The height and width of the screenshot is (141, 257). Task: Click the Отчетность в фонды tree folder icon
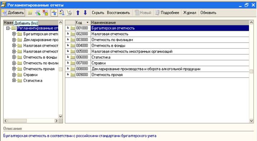click(x=20, y=57)
